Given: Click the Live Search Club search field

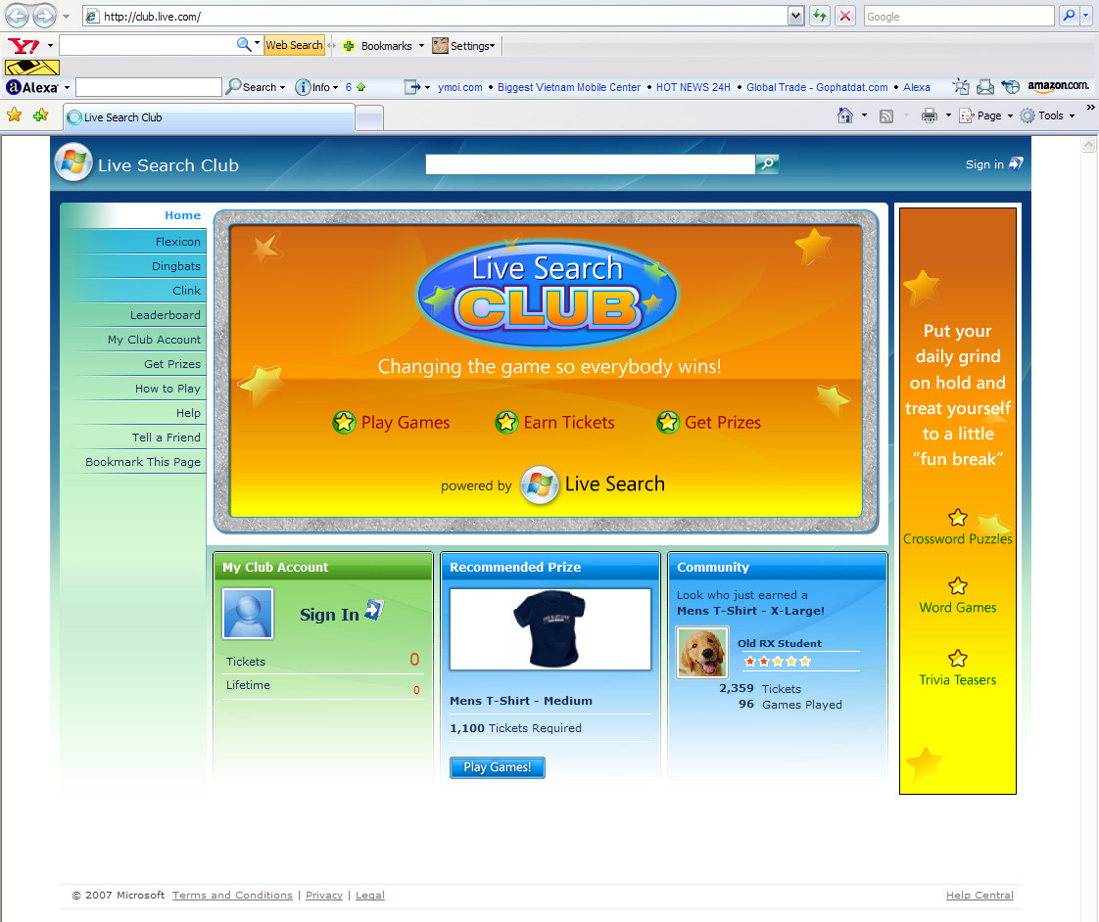Looking at the screenshot, I should pyautogui.click(x=591, y=163).
